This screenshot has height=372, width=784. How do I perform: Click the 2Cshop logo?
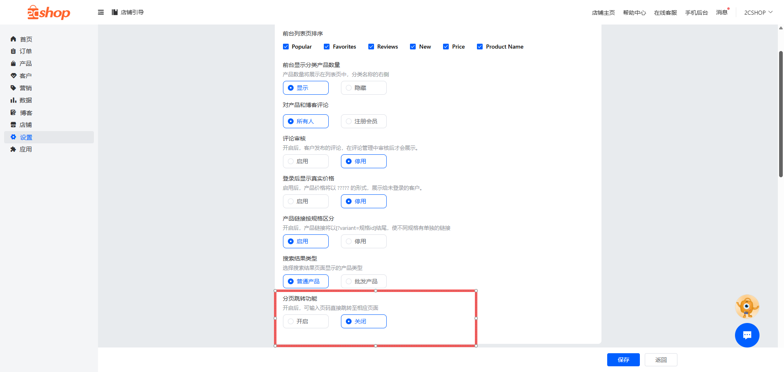click(x=49, y=13)
